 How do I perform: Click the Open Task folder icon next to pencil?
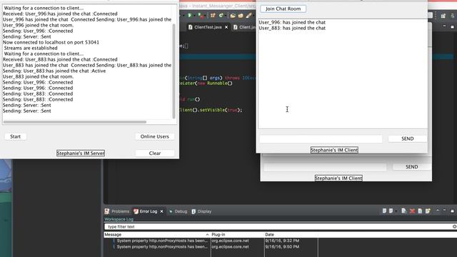(x=241, y=16)
